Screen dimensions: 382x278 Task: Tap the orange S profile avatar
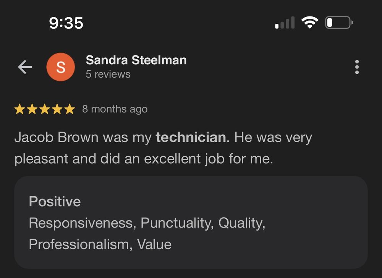coord(61,67)
